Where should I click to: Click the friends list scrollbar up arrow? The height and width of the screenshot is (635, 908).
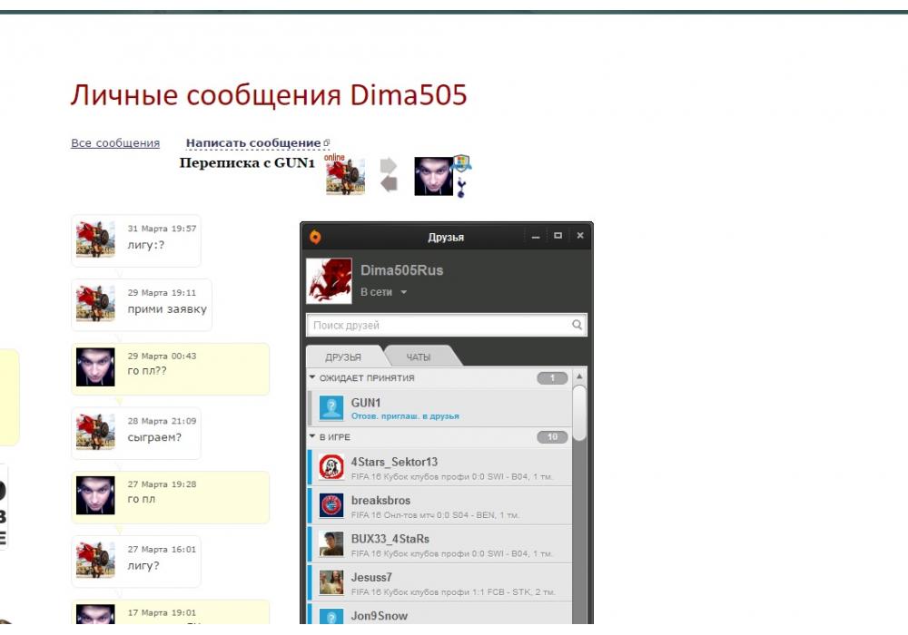(x=579, y=376)
